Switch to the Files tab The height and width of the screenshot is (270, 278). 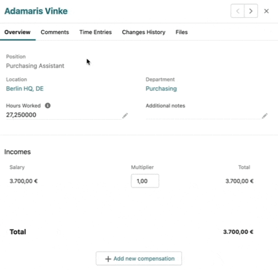click(x=181, y=32)
